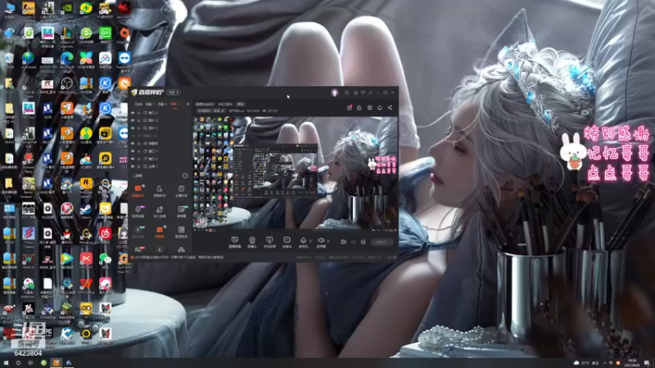Switch to the 场景 1 tab

(150, 104)
